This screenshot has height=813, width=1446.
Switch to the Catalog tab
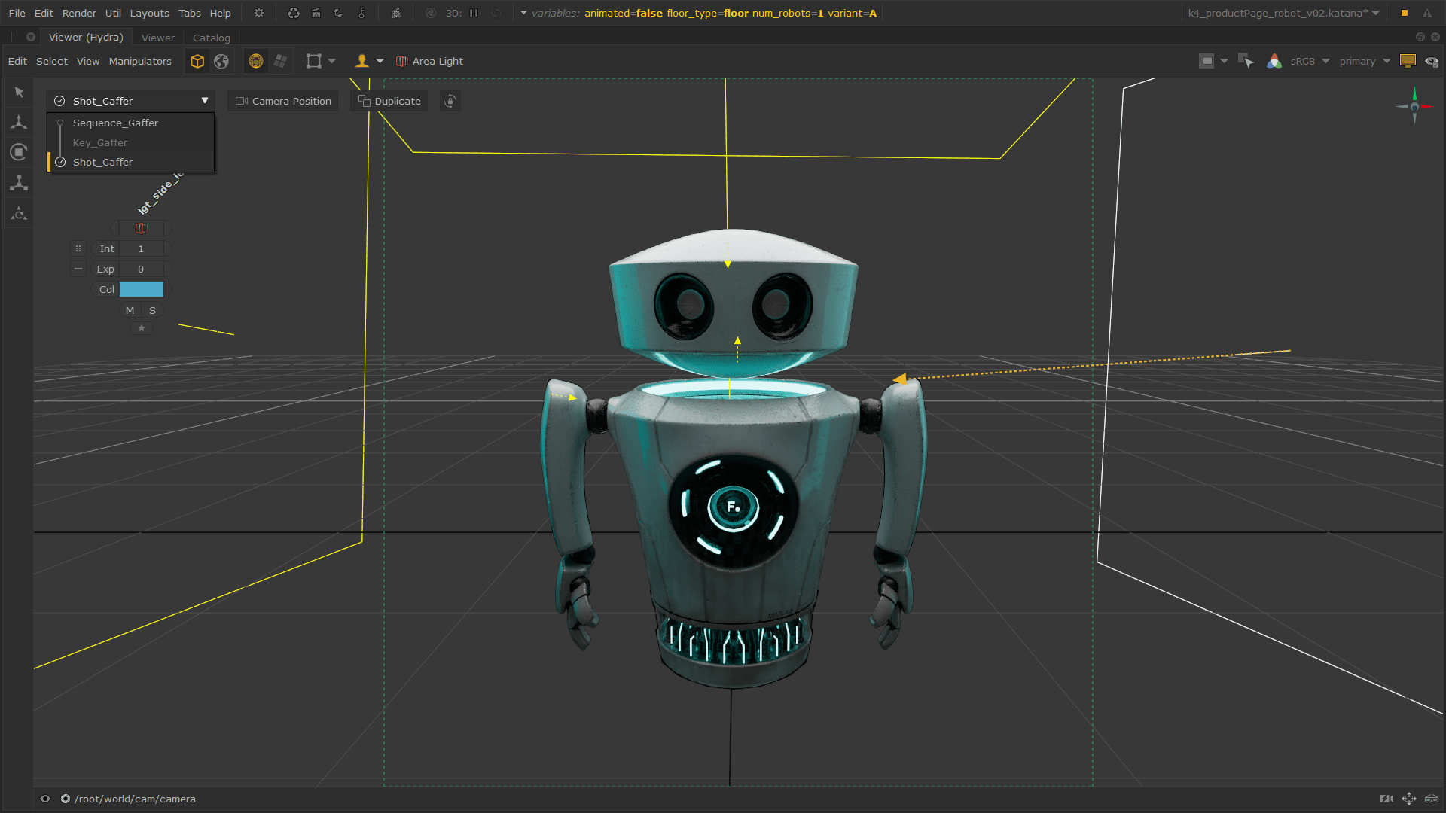[x=211, y=38]
